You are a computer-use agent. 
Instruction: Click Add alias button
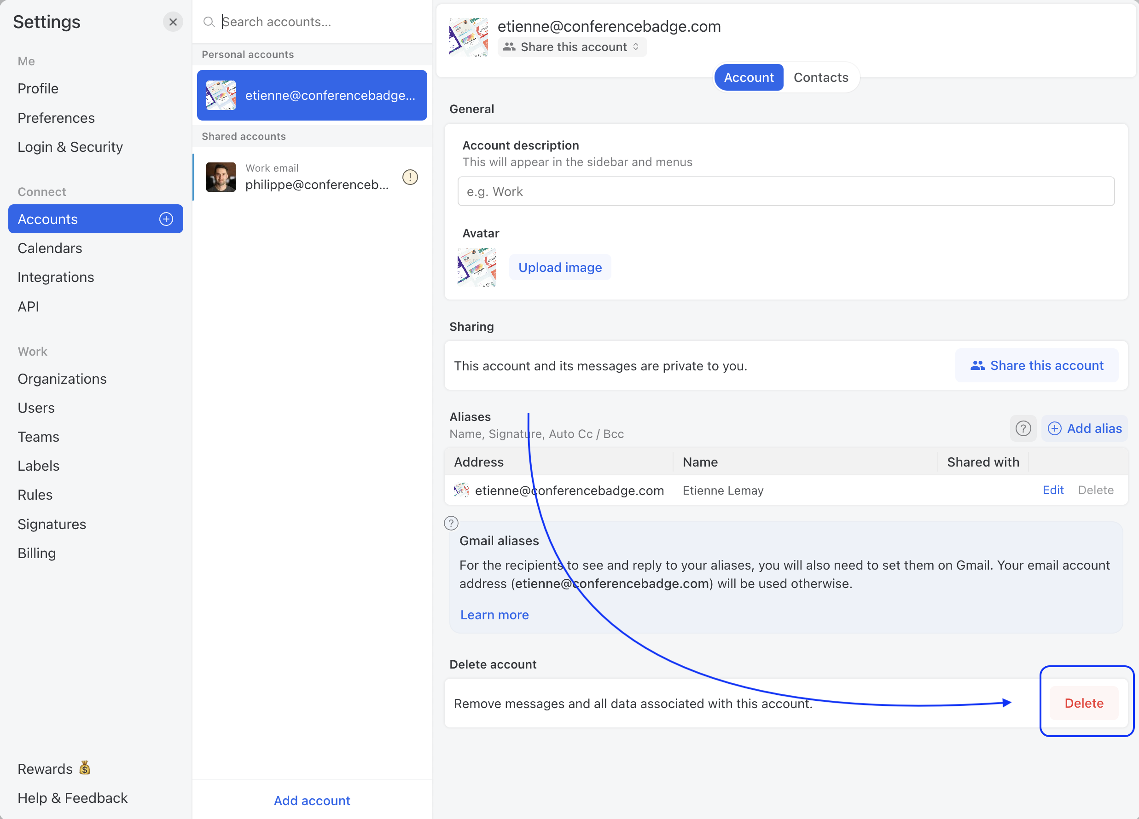pyautogui.click(x=1085, y=428)
